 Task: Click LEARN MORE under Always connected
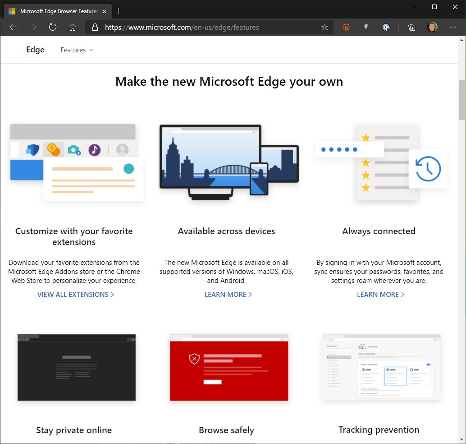(x=380, y=294)
